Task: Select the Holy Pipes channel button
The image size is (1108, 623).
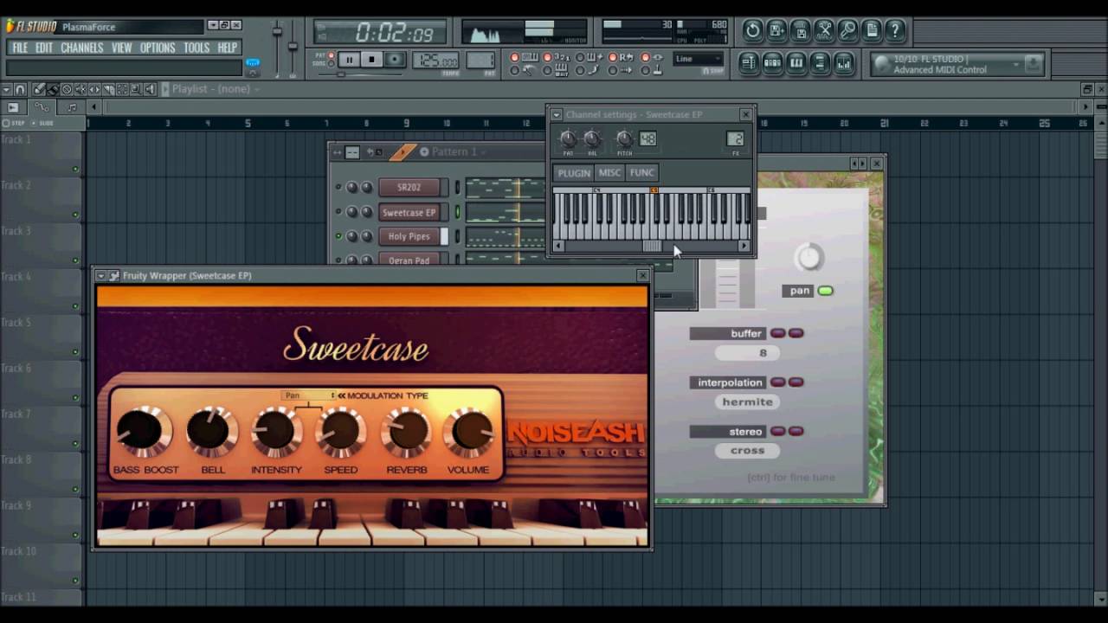Action: tap(409, 236)
